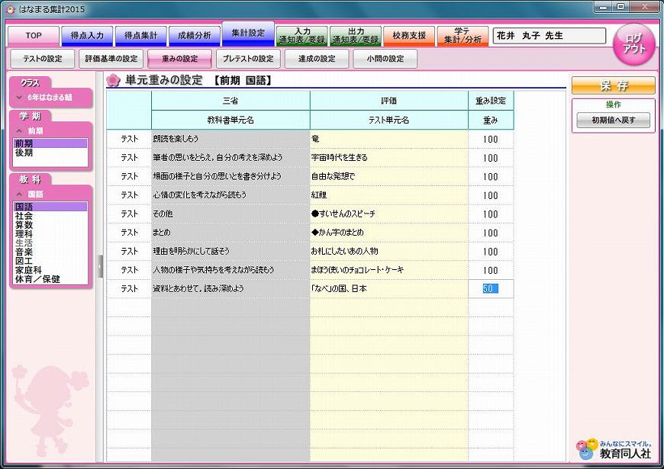The width and height of the screenshot is (664, 469).
Task: Open the テストの設定 sub-tab
Action: pyautogui.click(x=42, y=59)
